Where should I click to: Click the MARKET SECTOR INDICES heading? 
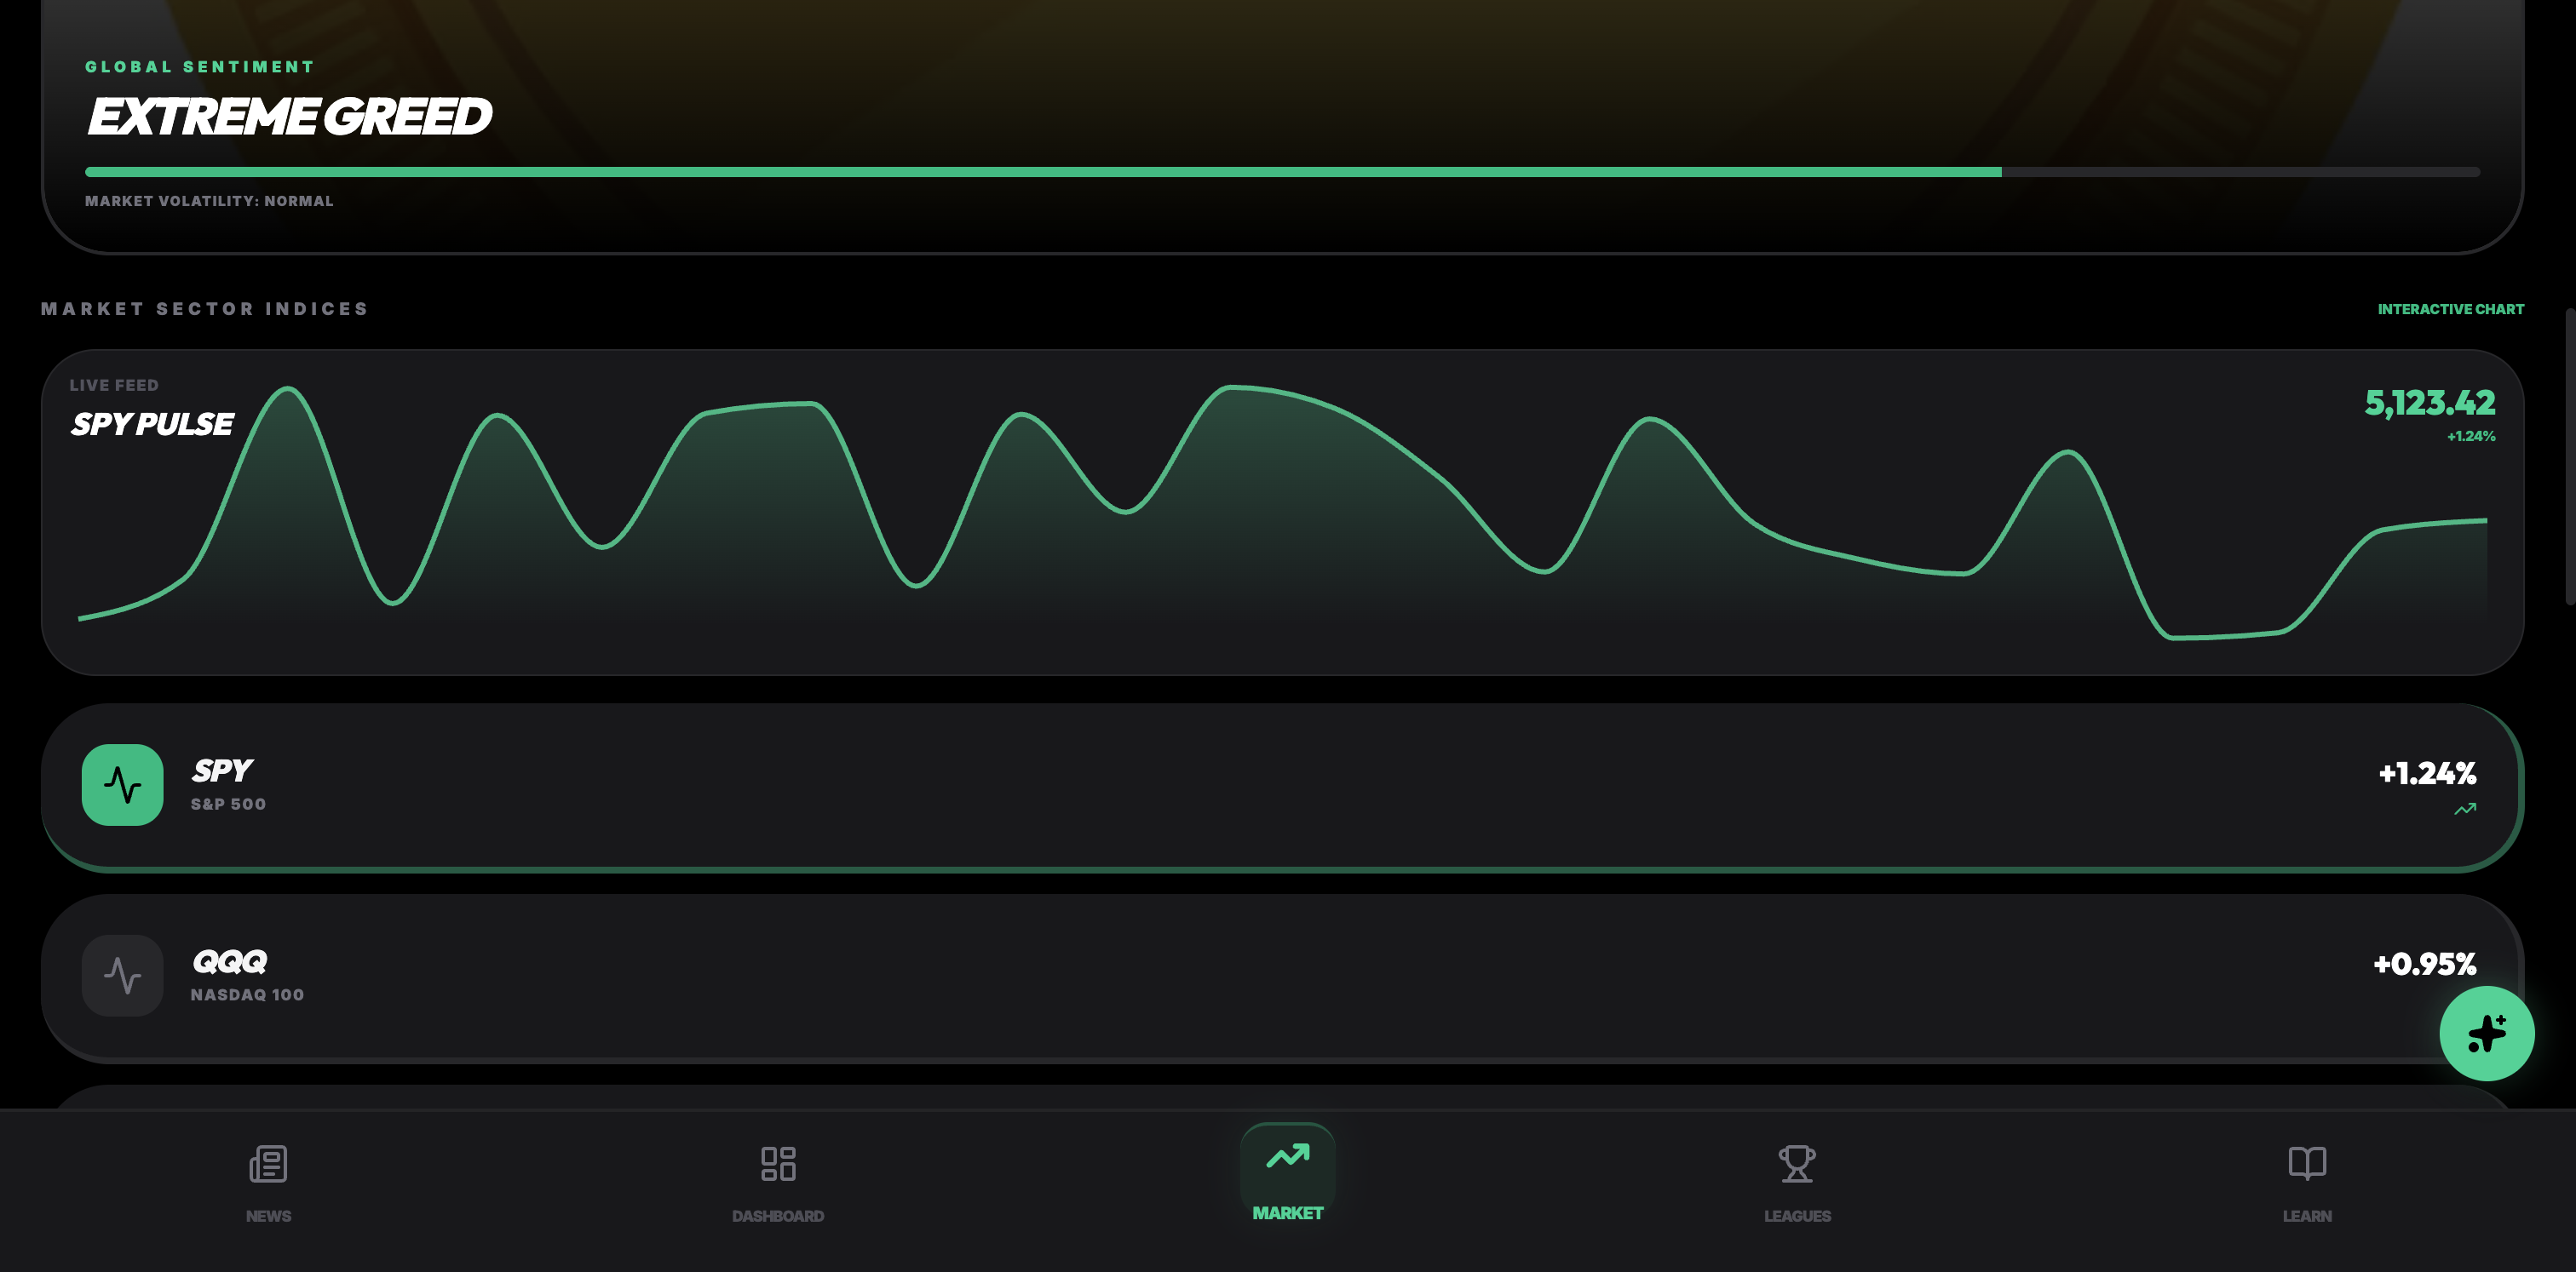[x=205, y=309]
